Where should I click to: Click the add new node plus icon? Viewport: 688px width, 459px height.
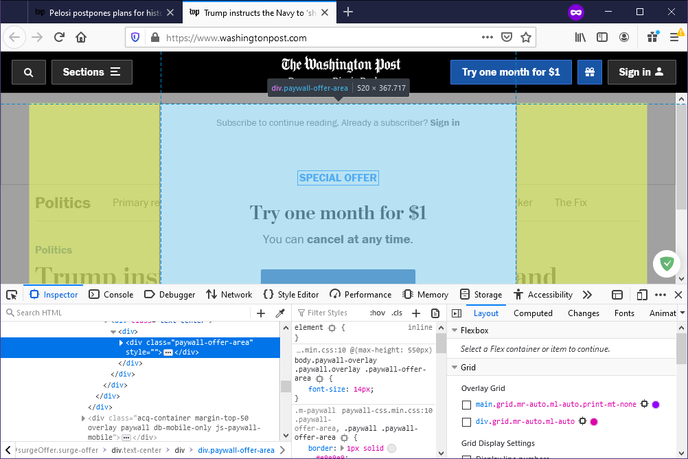261,313
